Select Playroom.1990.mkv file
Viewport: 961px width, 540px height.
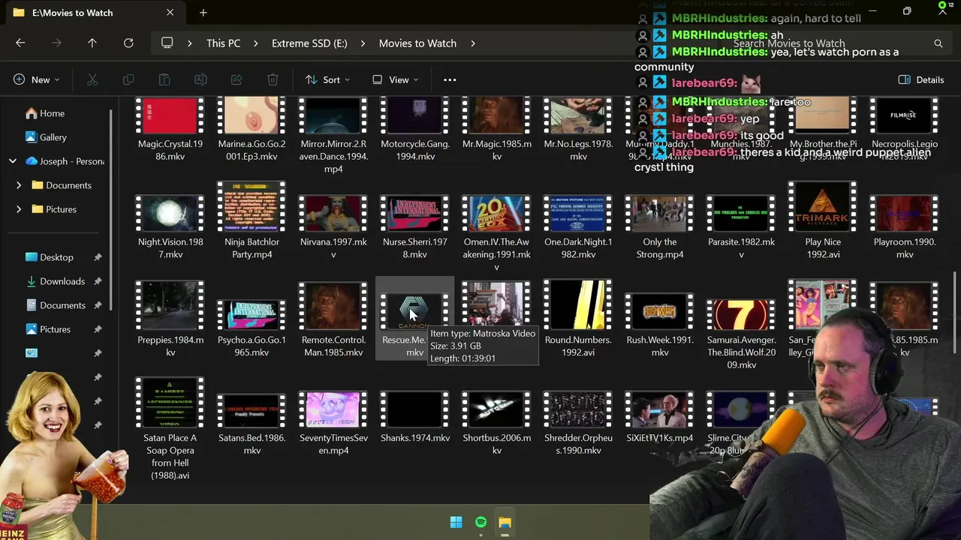point(905,225)
